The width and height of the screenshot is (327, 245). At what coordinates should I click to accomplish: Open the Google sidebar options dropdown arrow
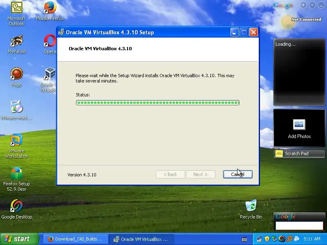coord(312,5)
